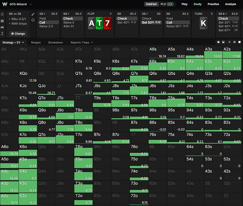The width and height of the screenshot is (243, 206).
Task: Click the 69bb 0.5/1 stack text
Action: click(x=19, y=19)
